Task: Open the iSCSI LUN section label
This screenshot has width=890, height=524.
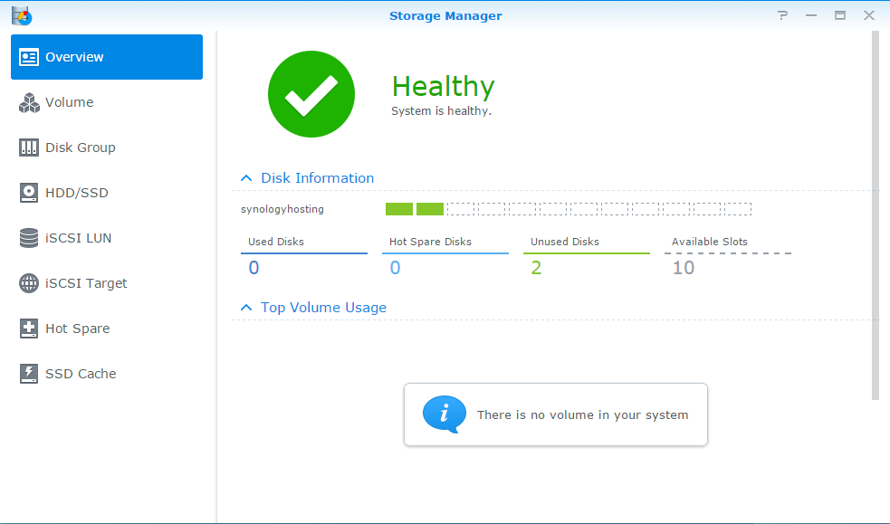Action: pos(79,238)
